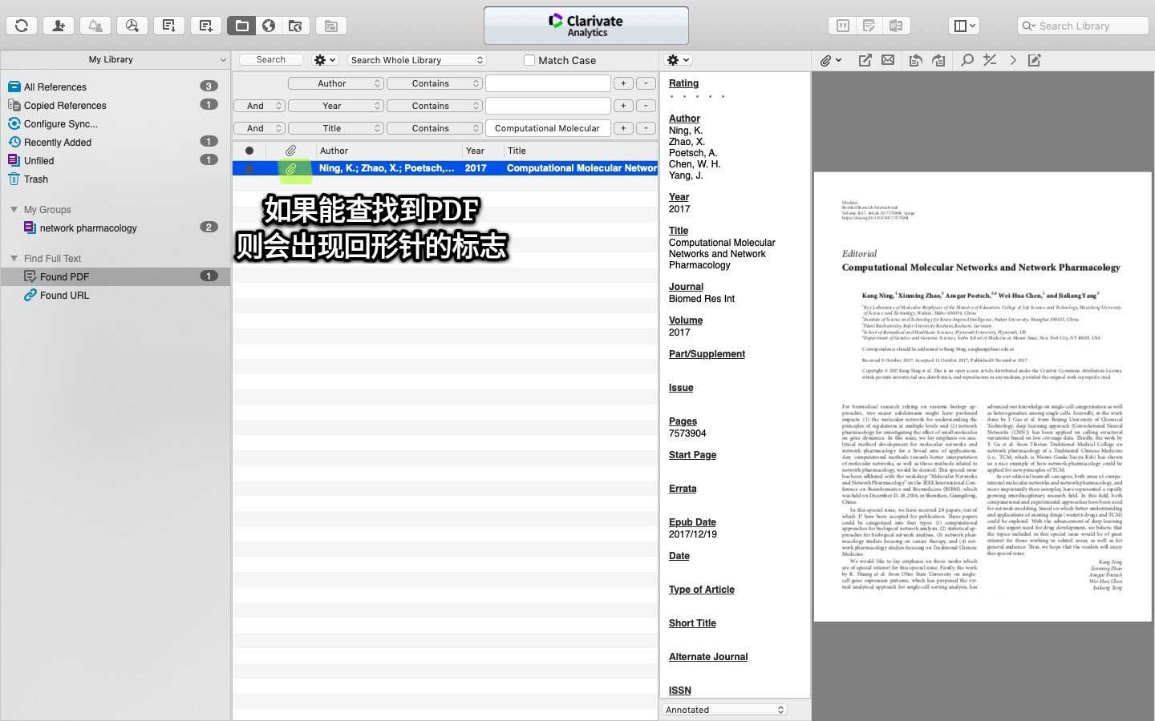Select All References in sidebar
This screenshot has width=1155, height=721.
click(x=115, y=87)
